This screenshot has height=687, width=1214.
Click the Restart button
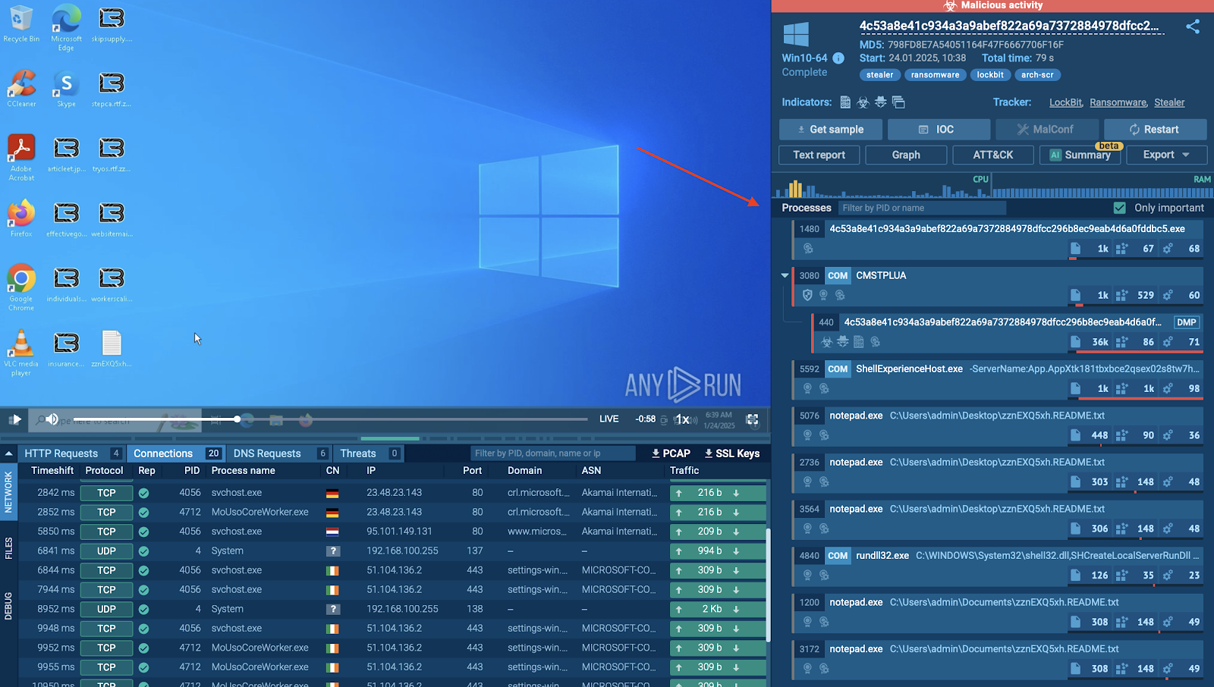click(x=1155, y=130)
